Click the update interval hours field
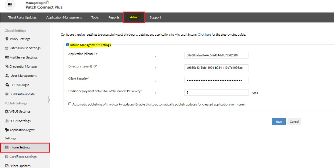The height and width of the screenshot is (168, 334). [x=216, y=92]
